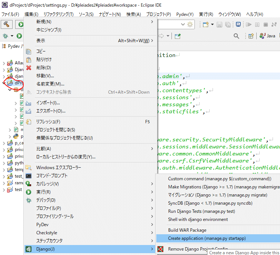
Task: Open the デバッグ(D) submenu
Action: coord(90,200)
